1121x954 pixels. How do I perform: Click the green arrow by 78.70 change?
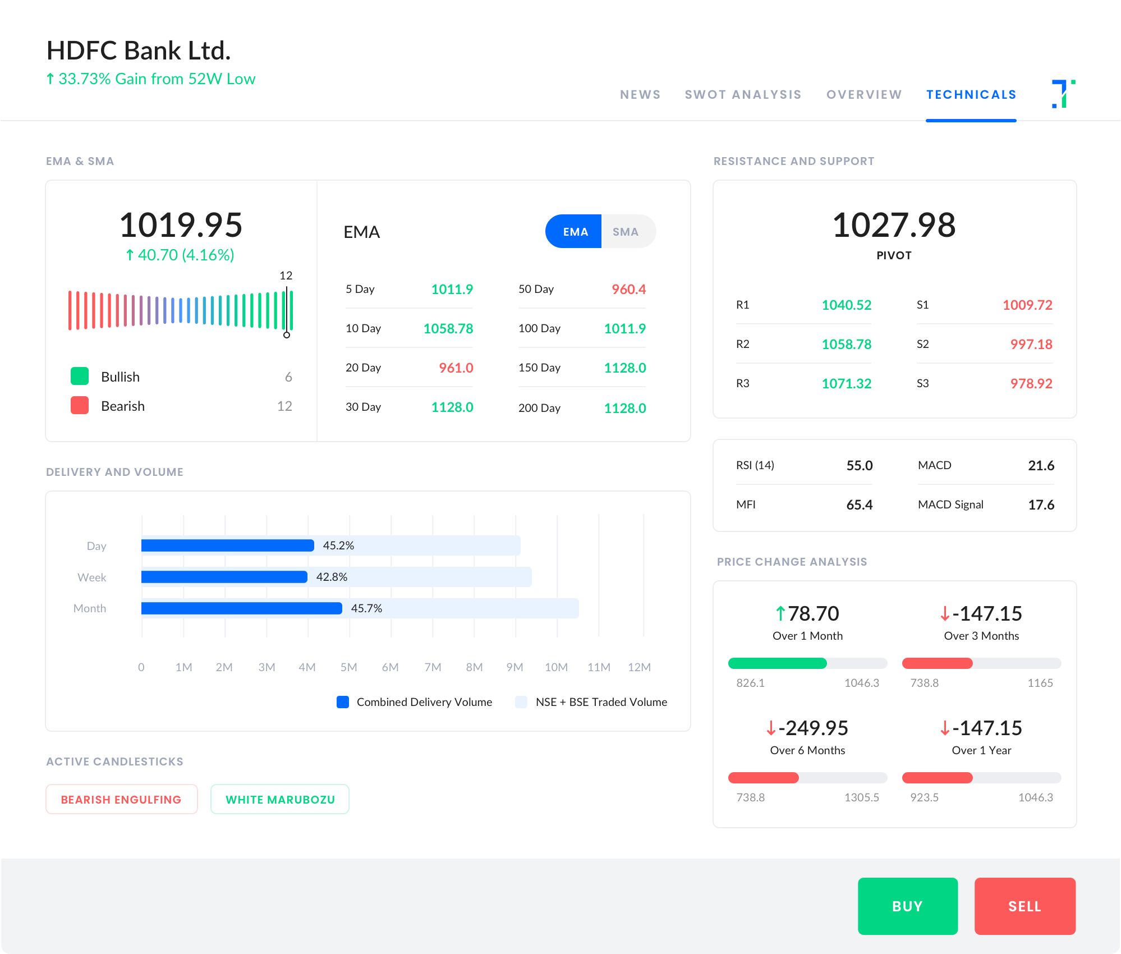780,613
